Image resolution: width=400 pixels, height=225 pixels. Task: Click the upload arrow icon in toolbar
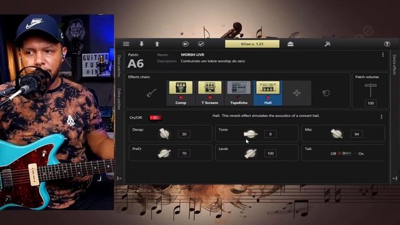pos(157,44)
